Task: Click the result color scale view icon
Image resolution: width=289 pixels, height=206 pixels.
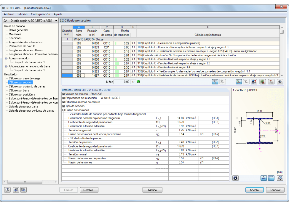Action: [x=254, y=82]
